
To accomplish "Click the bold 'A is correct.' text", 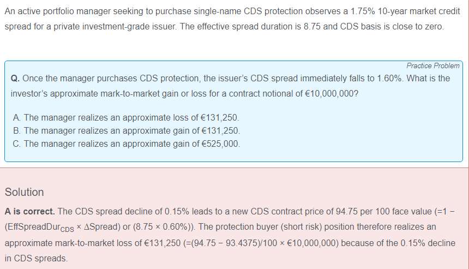I will pos(29,211).
